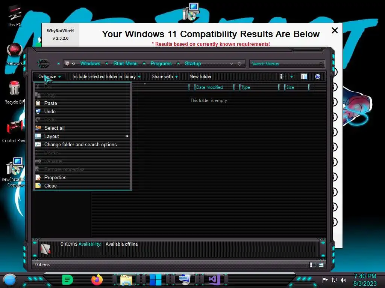Click the Search Startup input field
Viewport: 385px width, 288px height.
pyautogui.click(x=287, y=64)
